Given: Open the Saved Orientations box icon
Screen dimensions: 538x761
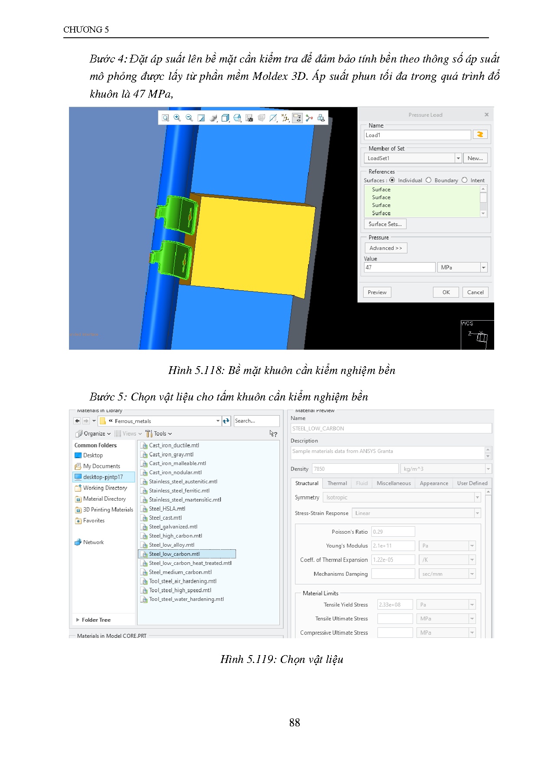Looking at the screenshot, I should click(x=225, y=118).
